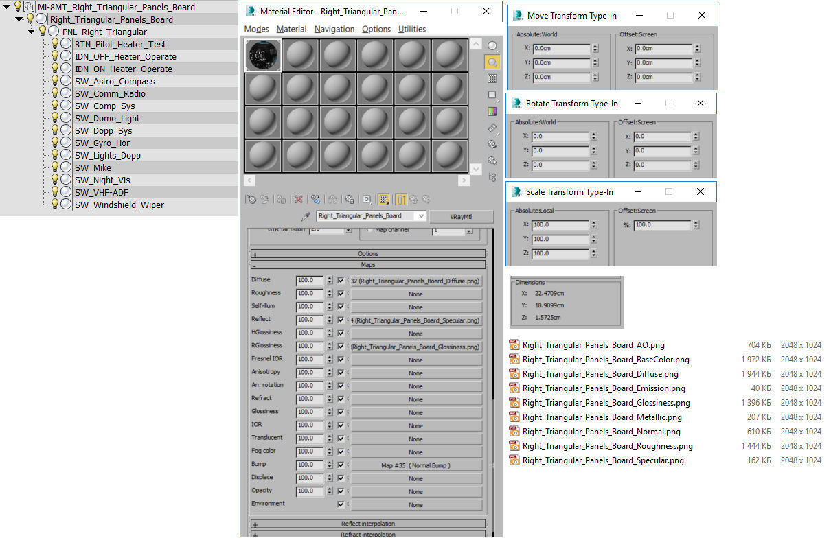Click the eyedropper pick material icon
The width and height of the screenshot is (831, 549).
306,216
